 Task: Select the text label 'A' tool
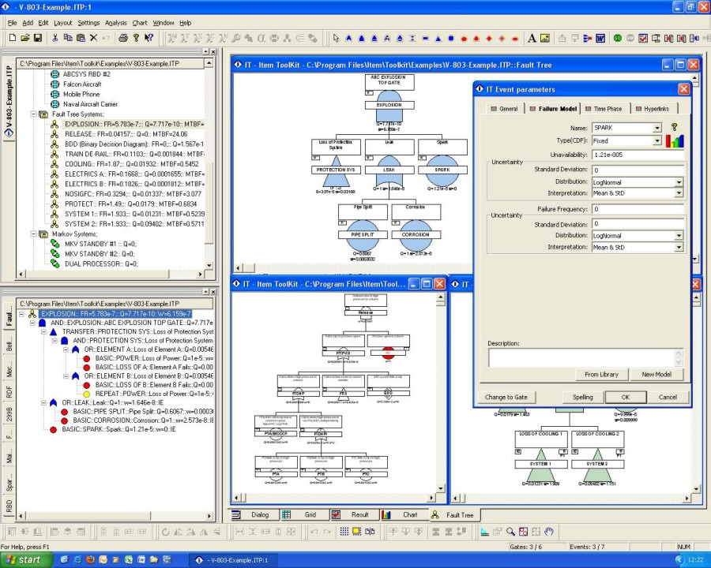click(532, 38)
